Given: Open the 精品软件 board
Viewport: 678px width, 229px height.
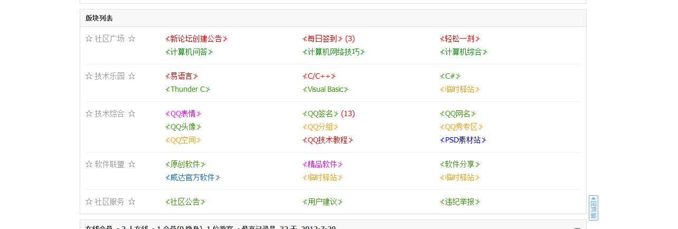Looking at the screenshot, I should [323, 164].
